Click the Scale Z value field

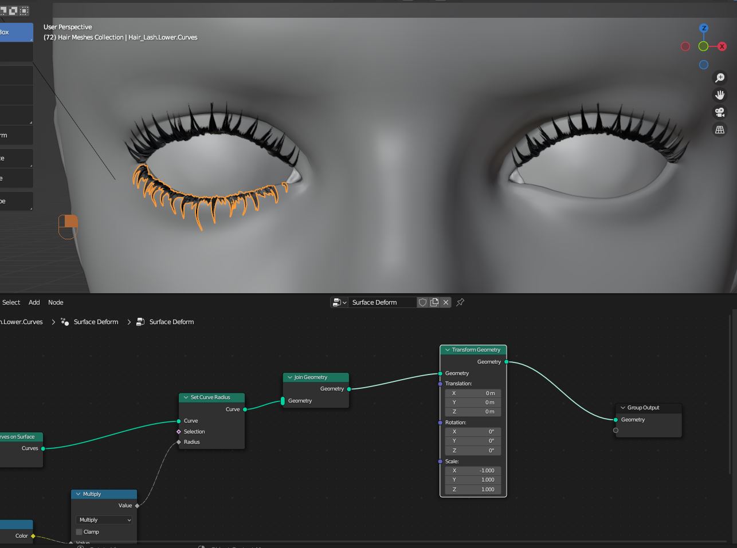pyautogui.click(x=473, y=490)
